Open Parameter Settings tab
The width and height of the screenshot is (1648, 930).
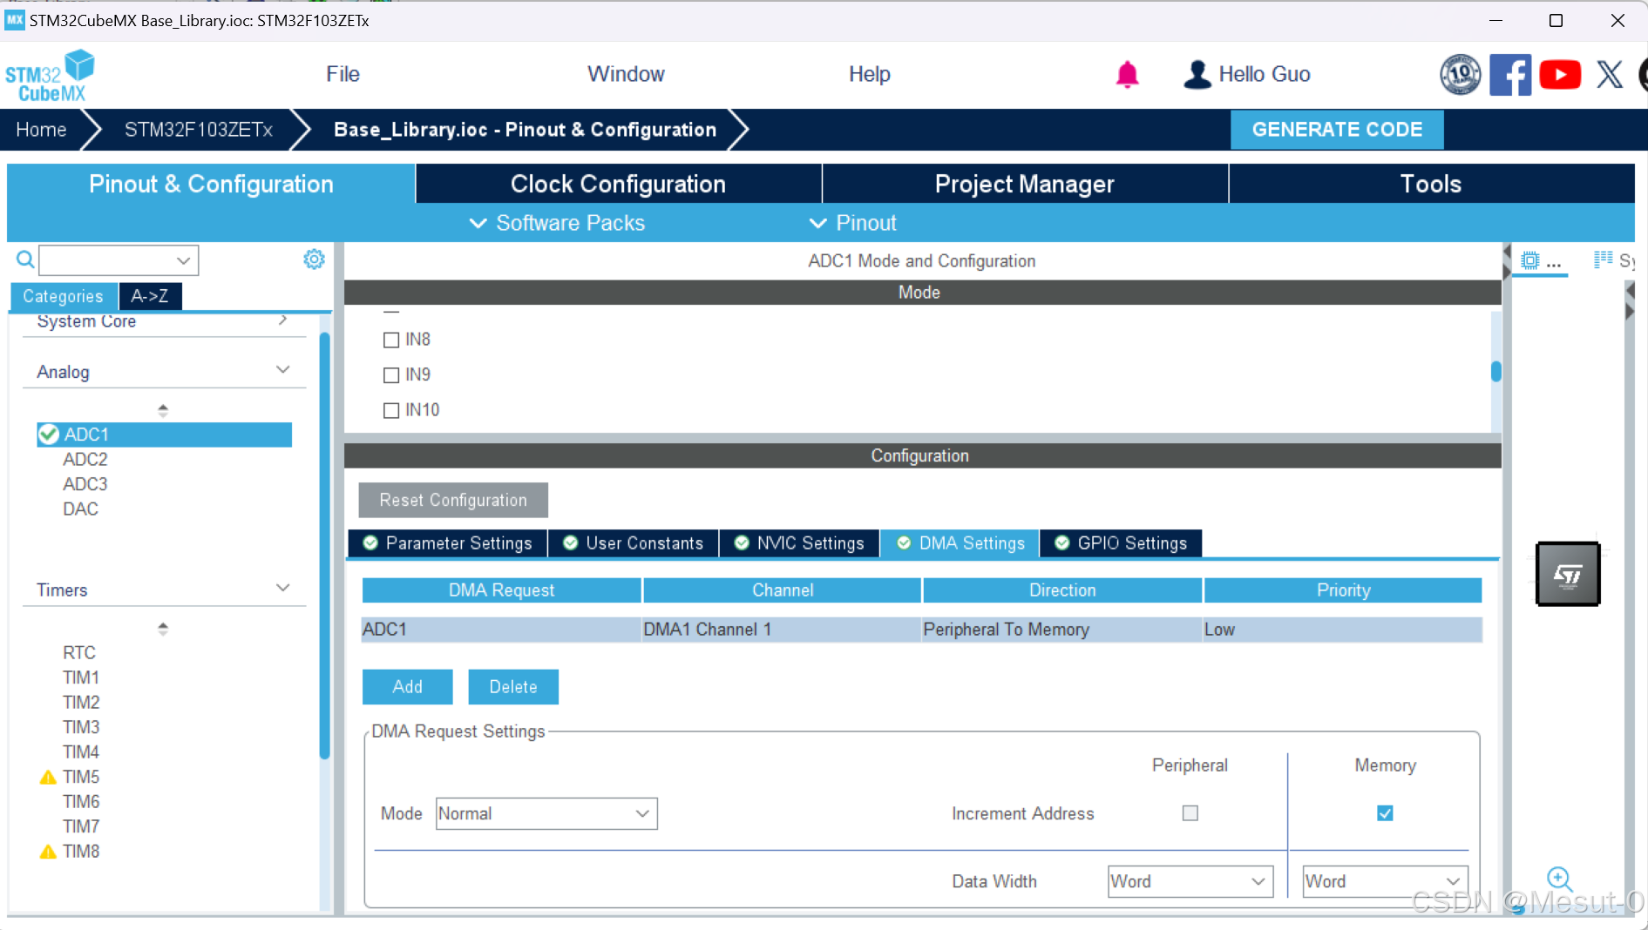(x=448, y=543)
